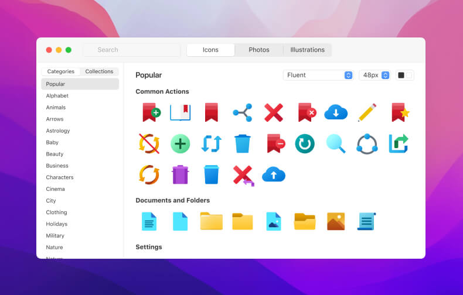This screenshot has height=295, width=463.
Task: Select the green circle plus icon
Action: pos(180,143)
